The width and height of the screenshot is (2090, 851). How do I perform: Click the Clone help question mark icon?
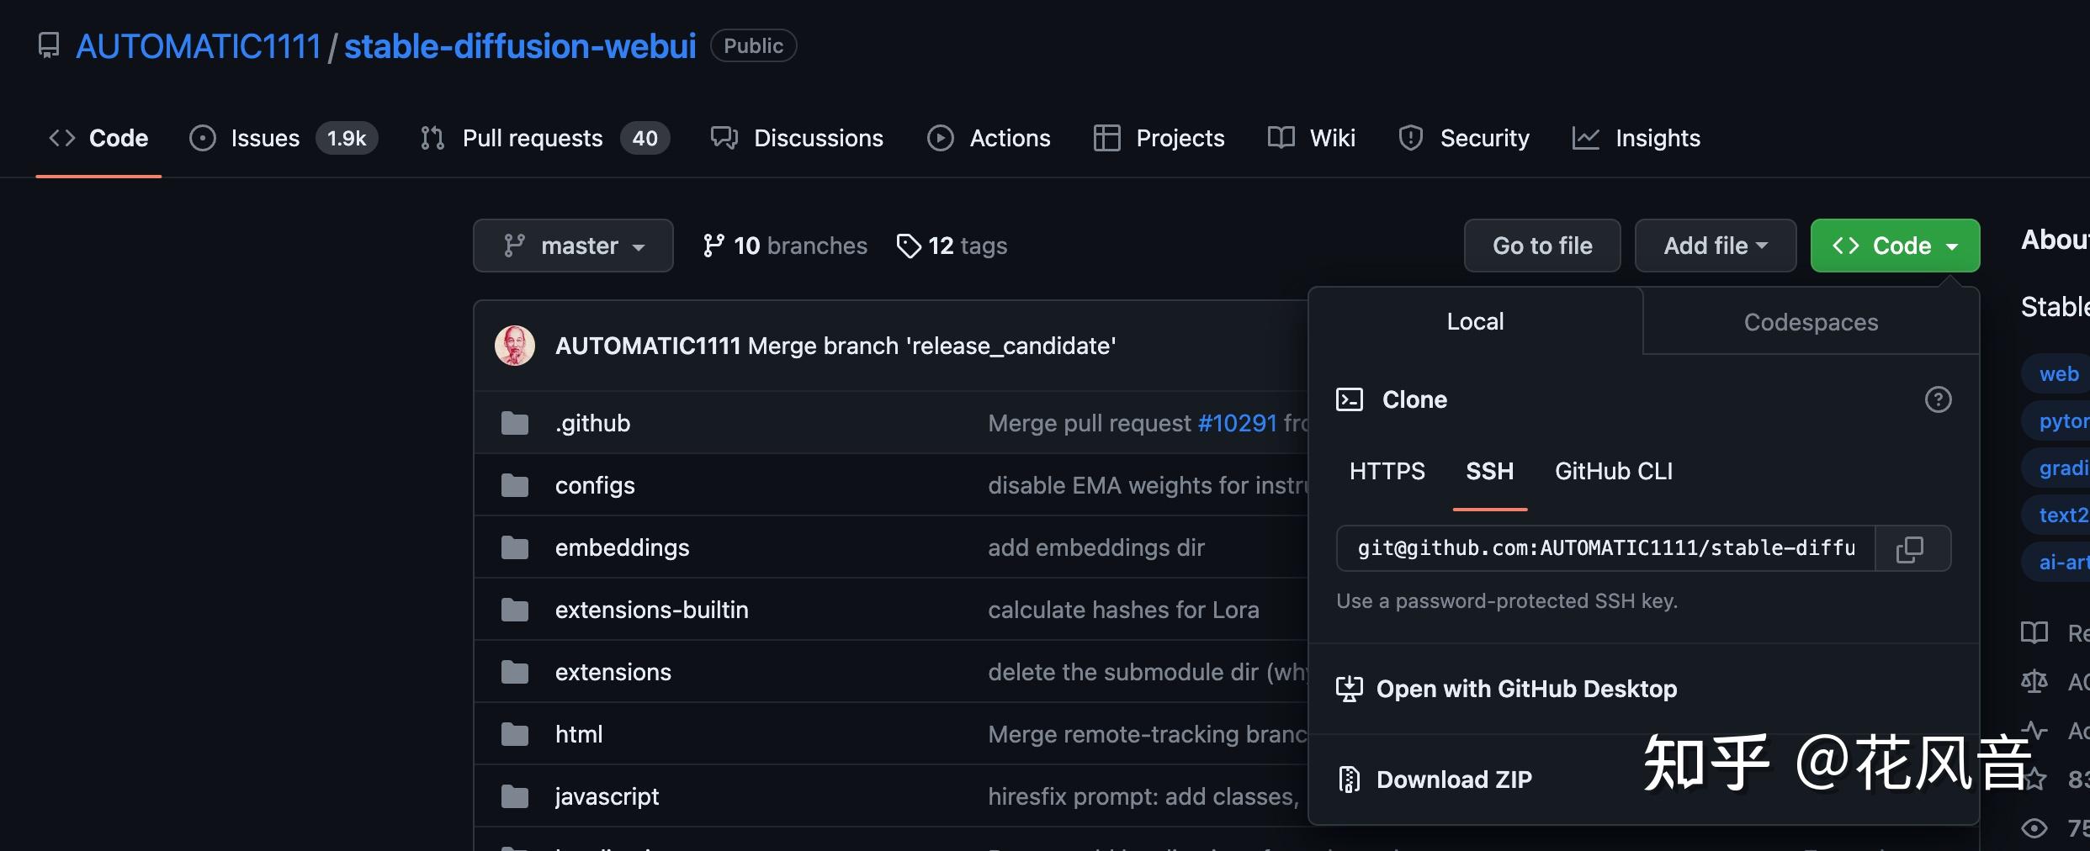[x=1938, y=399]
